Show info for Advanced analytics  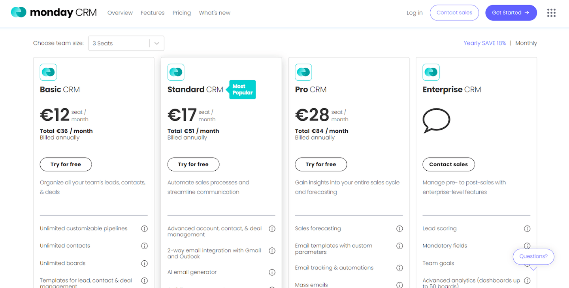tap(527, 280)
